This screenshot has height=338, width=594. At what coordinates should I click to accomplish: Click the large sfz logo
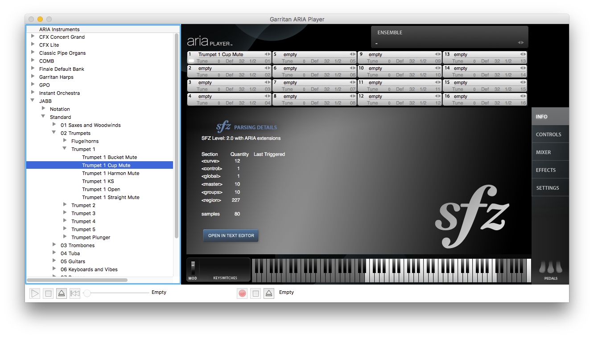point(472,216)
